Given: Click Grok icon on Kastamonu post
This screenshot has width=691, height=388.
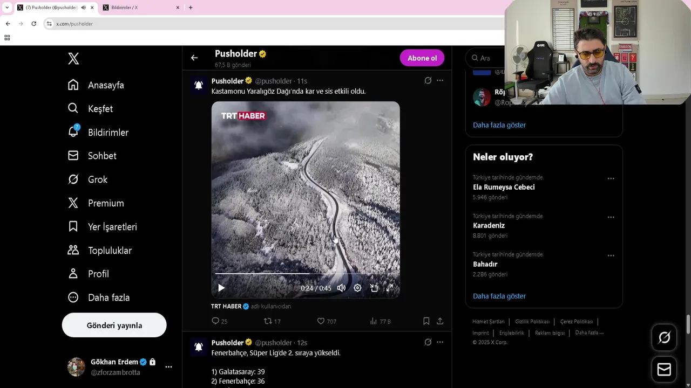Looking at the screenshot, I should 428,80.
